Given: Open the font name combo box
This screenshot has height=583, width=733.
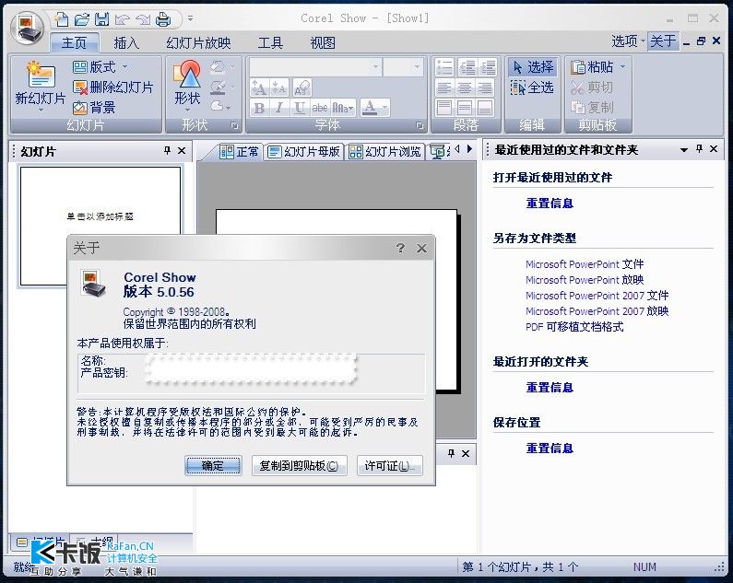Looking at the screenshot, I should pos(315,67).
